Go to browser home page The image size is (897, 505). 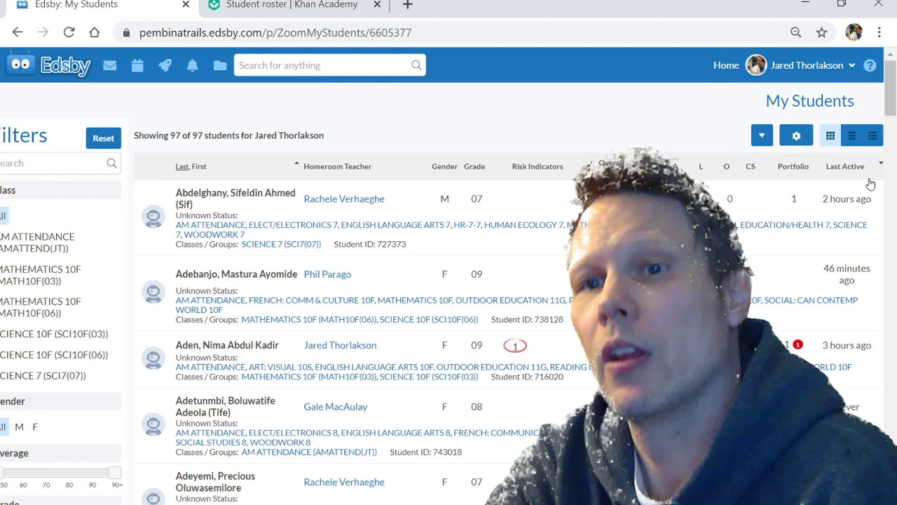click(95, 32)
